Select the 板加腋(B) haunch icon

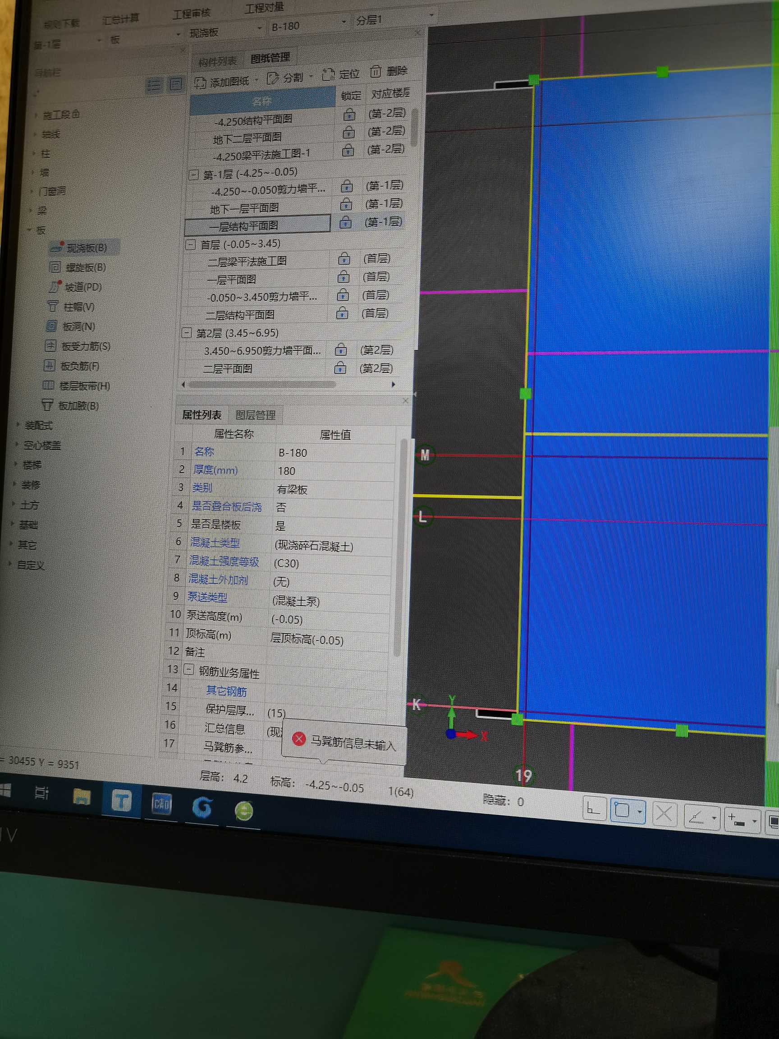[x=47, y=405]
